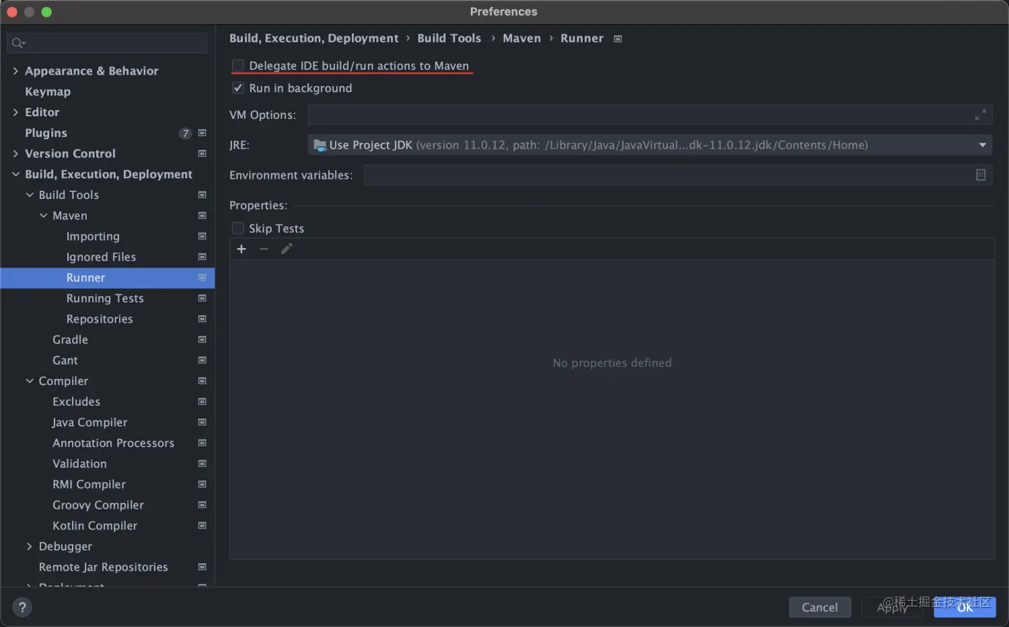The width and height of the screenshot is (1009, 627).
Task: Click project-level icon next to Runner breadcrumb
Action: point(618,39)
